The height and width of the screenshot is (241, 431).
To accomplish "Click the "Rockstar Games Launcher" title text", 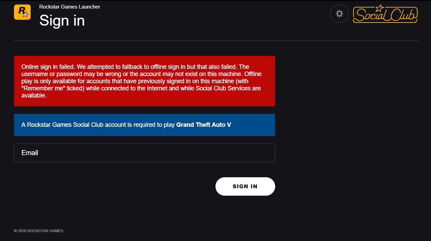I will [70, 7].
